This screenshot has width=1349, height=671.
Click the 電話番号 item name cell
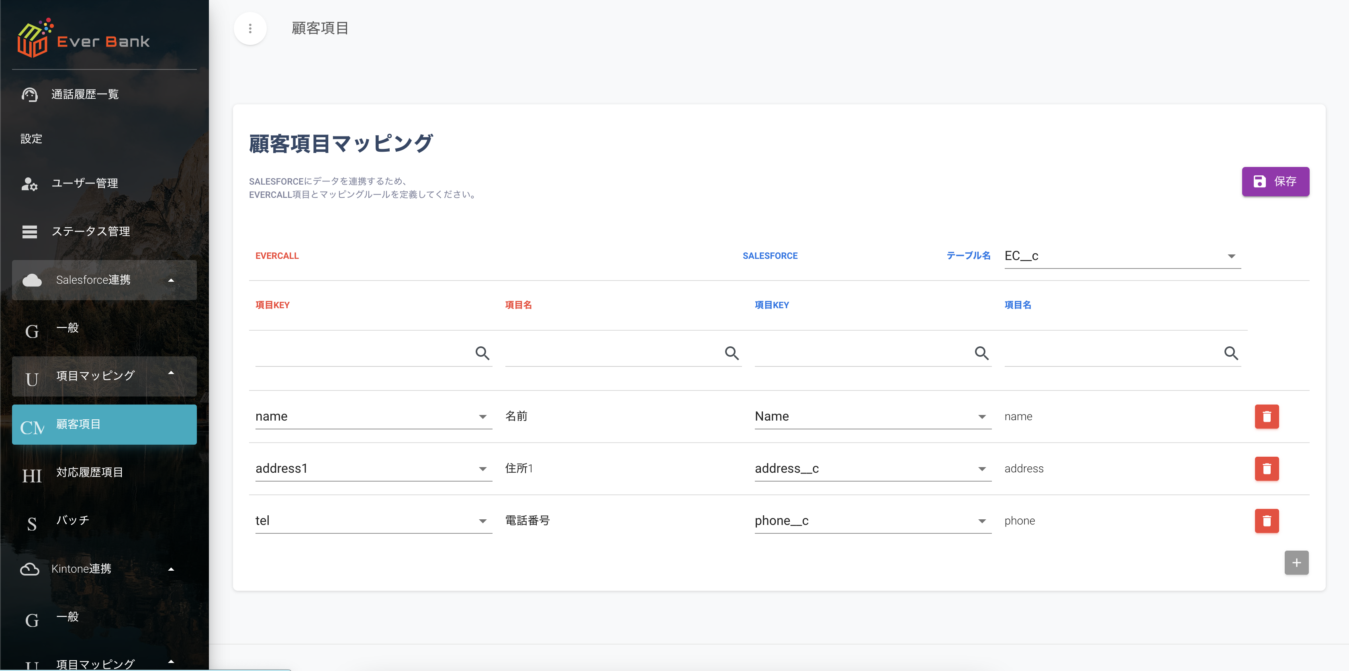pos(527,521)
